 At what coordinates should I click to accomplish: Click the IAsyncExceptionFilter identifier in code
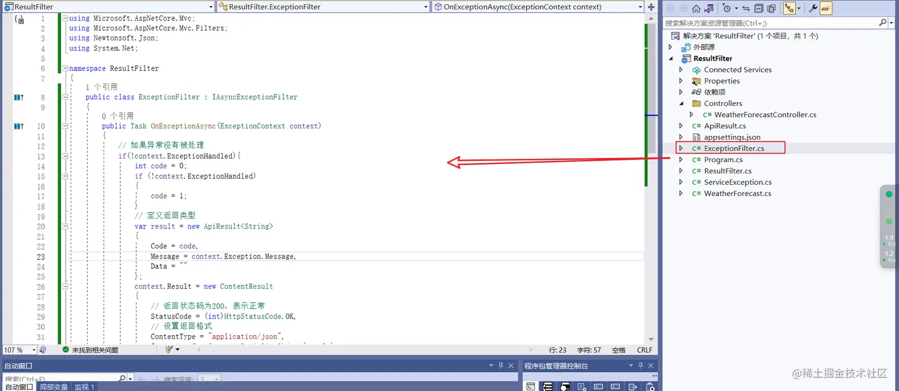(254, 97)
